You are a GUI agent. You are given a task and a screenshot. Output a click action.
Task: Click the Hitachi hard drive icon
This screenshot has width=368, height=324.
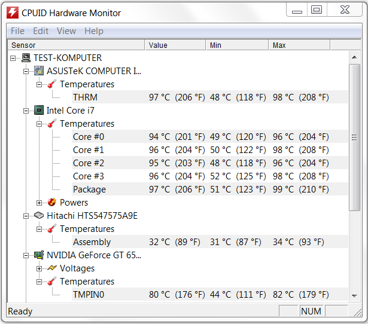coord(39,215)
